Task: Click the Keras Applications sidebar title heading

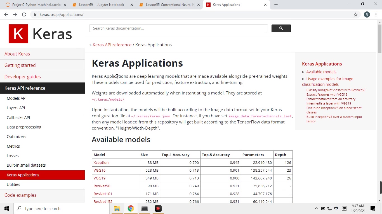Action: pos(322,64)
